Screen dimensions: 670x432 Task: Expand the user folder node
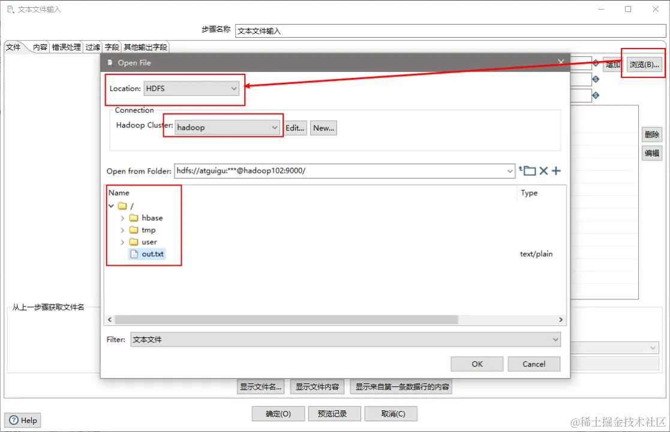[x=122, y=242]
